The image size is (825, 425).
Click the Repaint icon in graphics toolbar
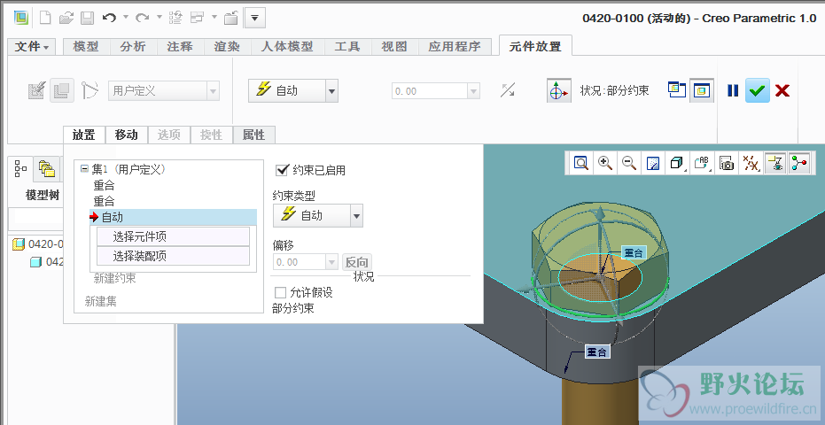653,163
